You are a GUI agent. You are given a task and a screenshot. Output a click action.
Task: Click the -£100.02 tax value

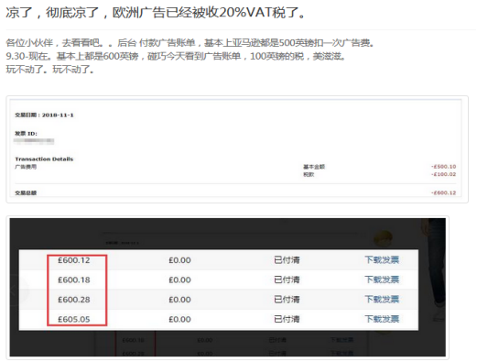click(x=443, y=174)
